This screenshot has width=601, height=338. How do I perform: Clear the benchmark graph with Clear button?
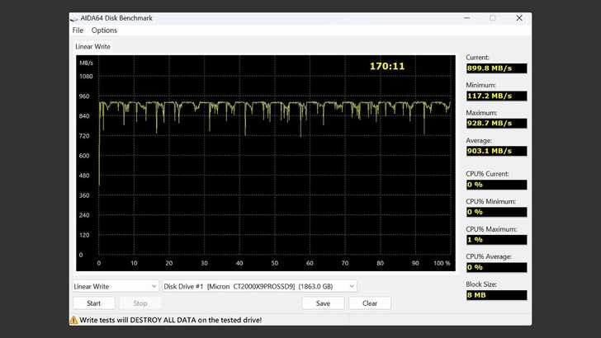[x=370, y=303]
